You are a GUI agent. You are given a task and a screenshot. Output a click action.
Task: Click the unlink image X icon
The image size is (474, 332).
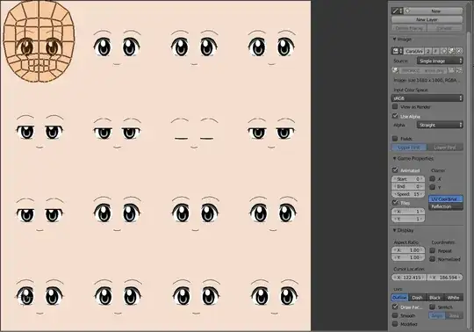coord(459,51)
